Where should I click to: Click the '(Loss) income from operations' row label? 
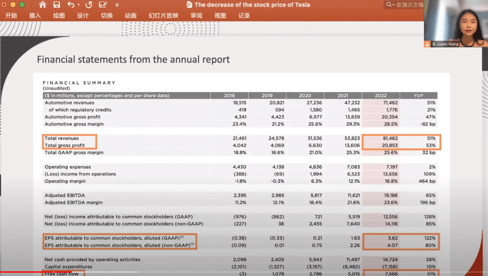click(80, 174)
